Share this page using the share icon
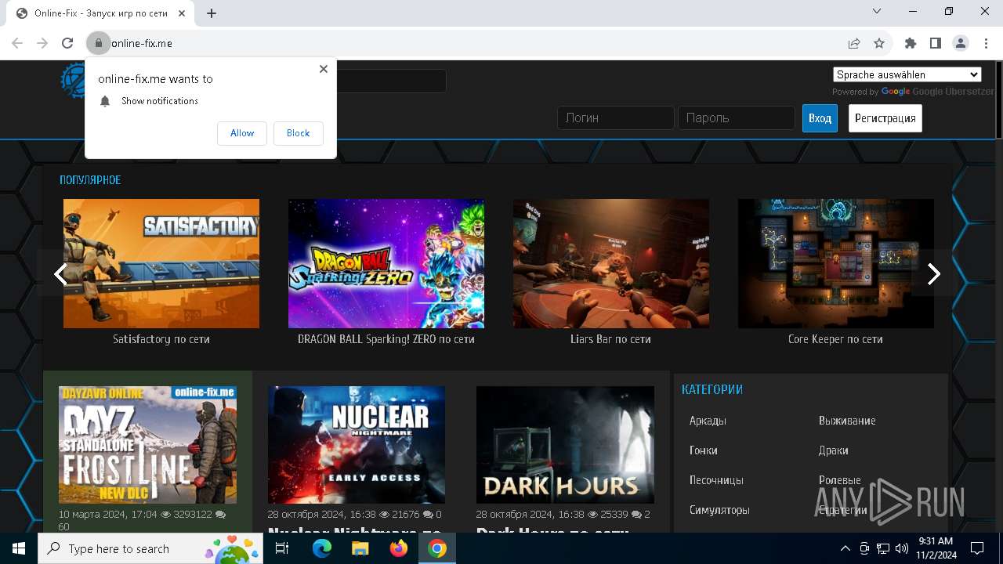Image resolution: width=1003 pixels, height=564 pixels. pos(854,43)
